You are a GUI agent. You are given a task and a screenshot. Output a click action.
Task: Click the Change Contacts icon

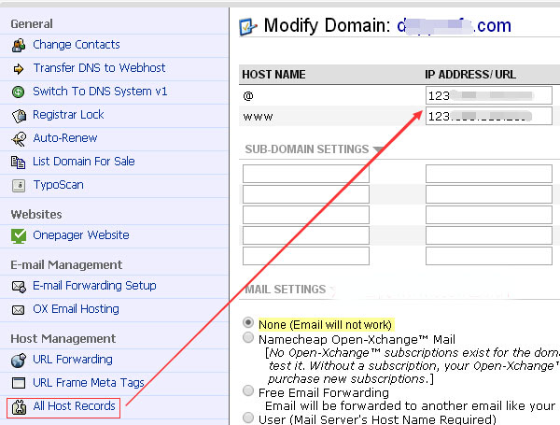[18, 45]
